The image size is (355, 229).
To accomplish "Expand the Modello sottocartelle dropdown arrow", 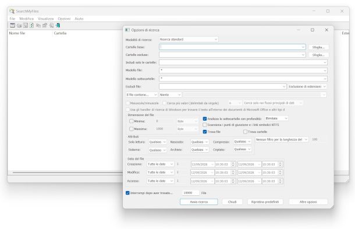I will tap(325, 79).
